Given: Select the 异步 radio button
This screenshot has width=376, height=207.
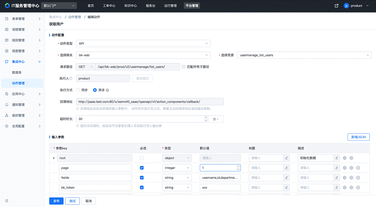Looking at the screenshot, I should pos(95,90).
